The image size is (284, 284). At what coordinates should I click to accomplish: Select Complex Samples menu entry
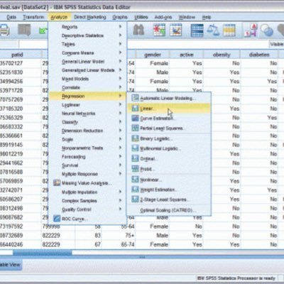(87, 201)
